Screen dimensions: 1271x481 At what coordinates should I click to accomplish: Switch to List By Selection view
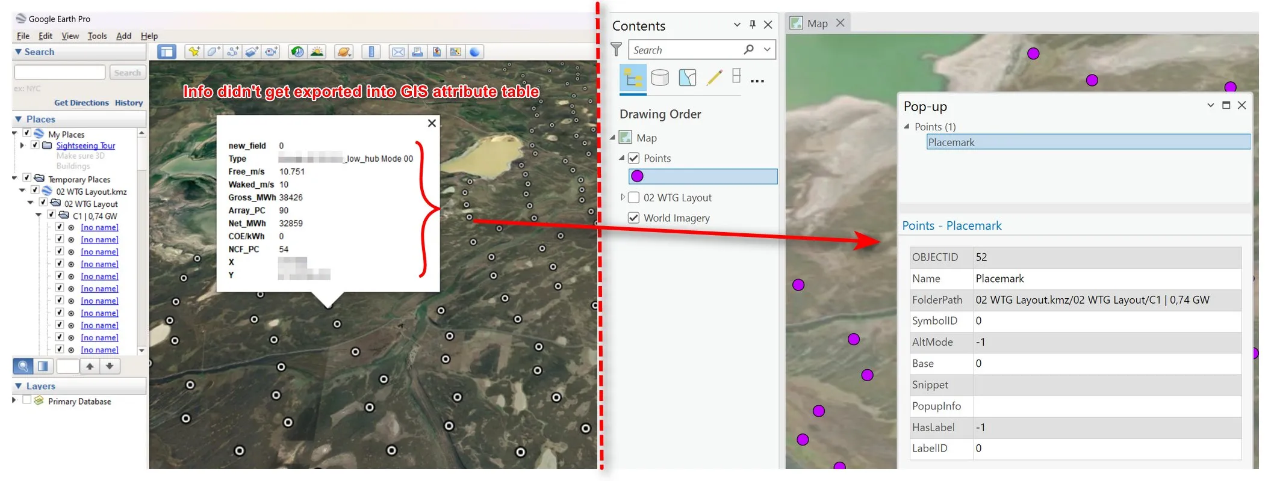coord(688,78)
